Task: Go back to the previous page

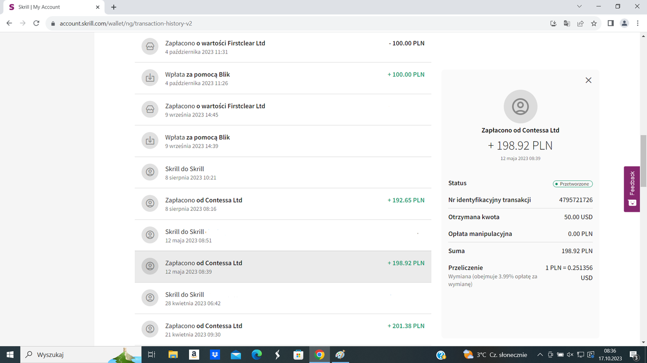Action: coord(9,23)
